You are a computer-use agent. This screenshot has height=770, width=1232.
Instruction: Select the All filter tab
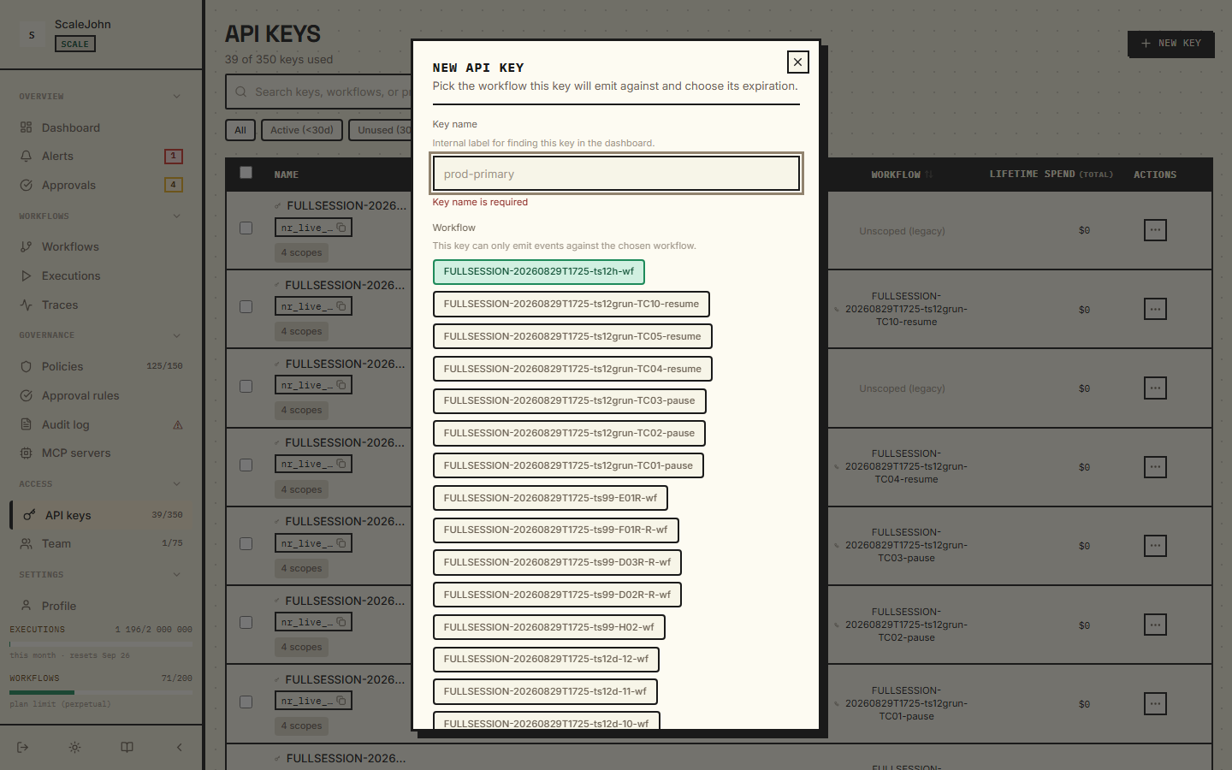pyautogui.click(x=240, y=130)
